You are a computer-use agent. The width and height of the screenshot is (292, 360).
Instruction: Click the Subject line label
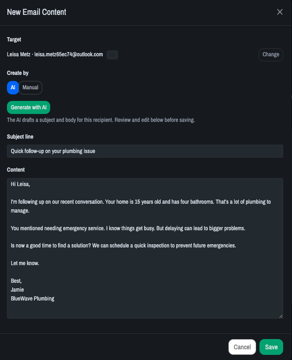pyautogui.click(x=20, y=137)
